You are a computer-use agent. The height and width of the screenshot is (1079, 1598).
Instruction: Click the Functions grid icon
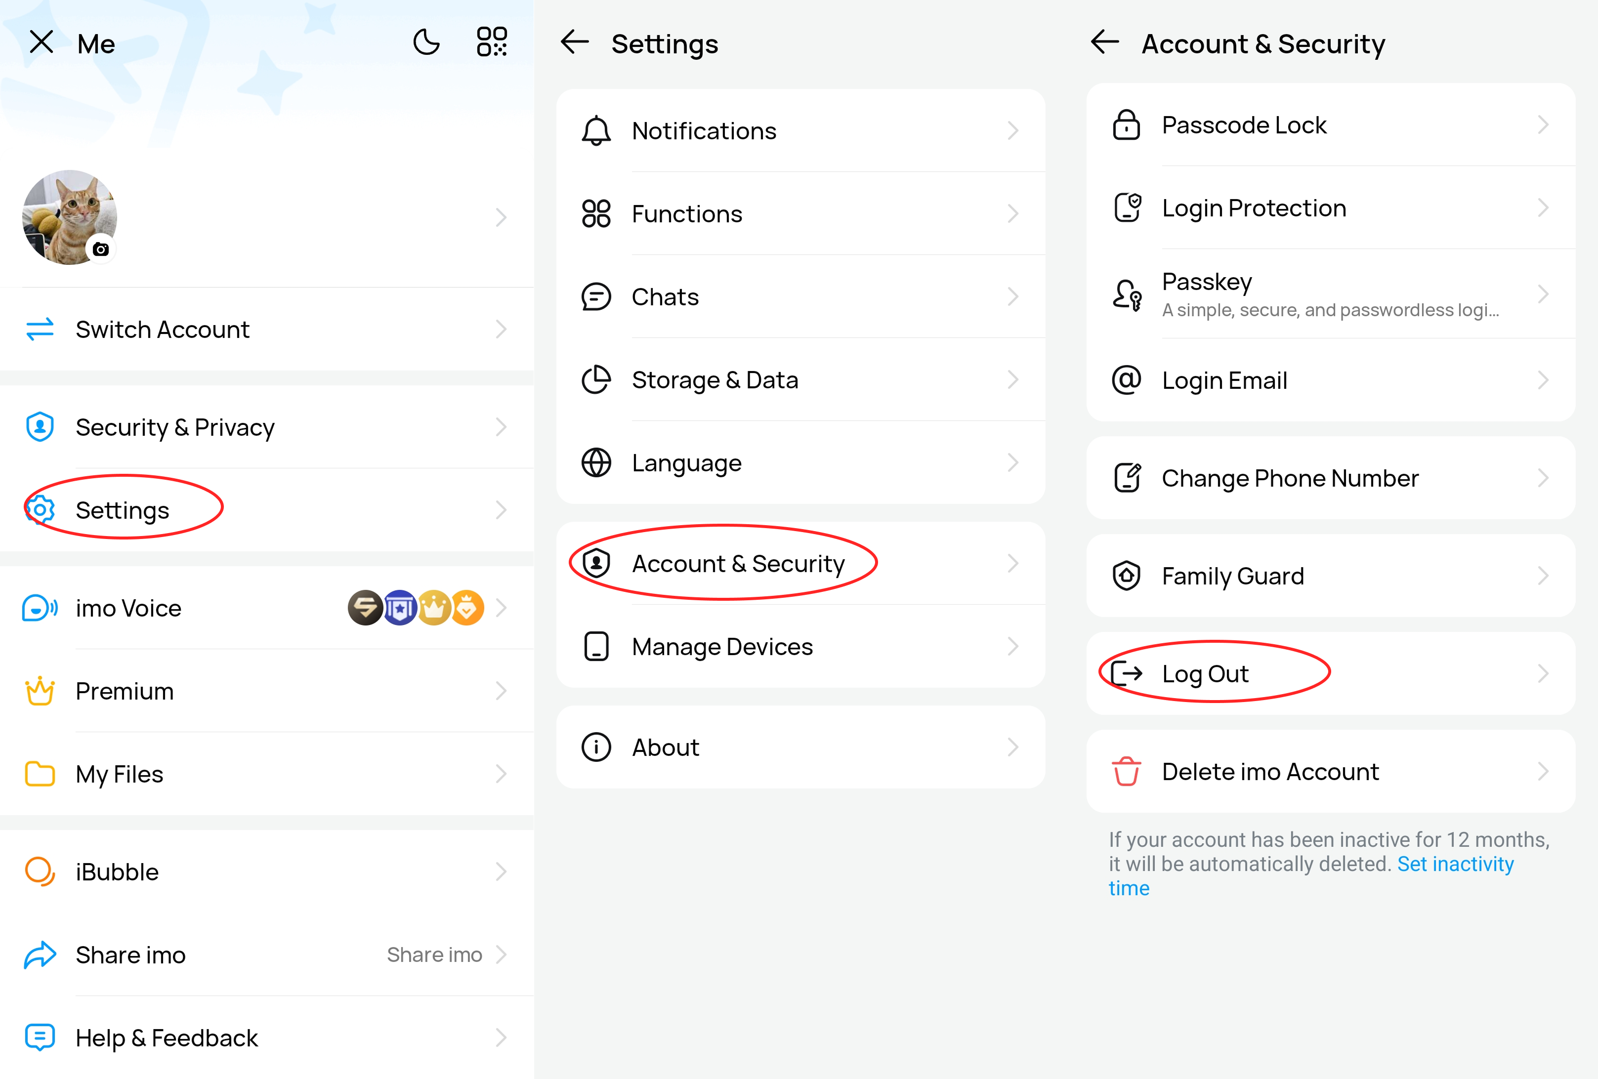point(596,213)
